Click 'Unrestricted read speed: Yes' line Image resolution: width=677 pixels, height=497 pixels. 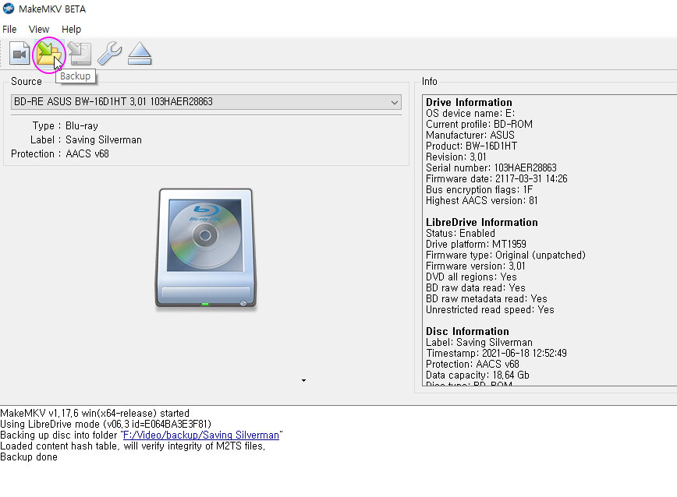(490, 309)
